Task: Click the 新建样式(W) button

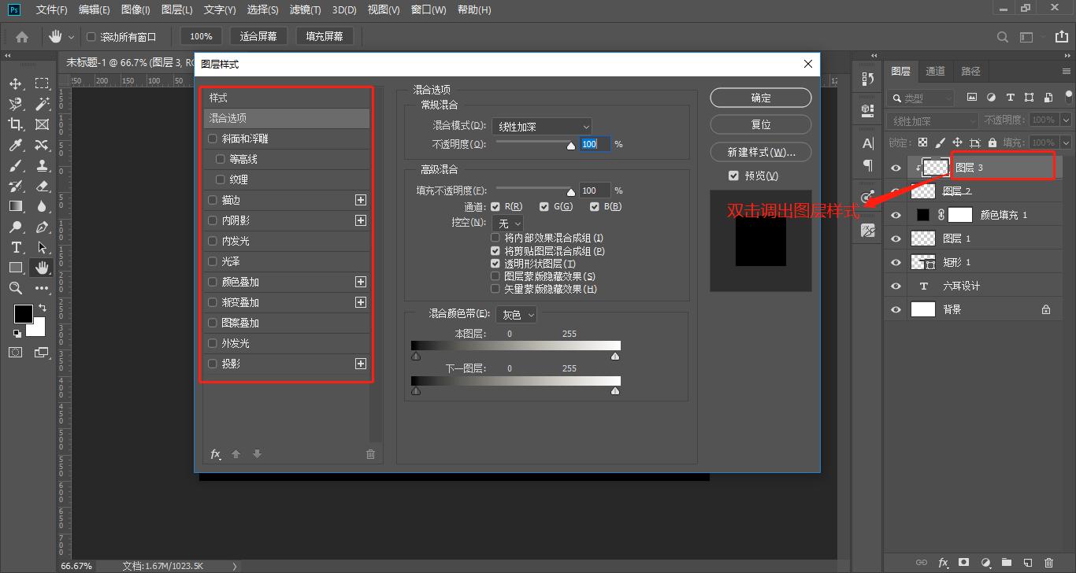Action: tap(759, 151)
